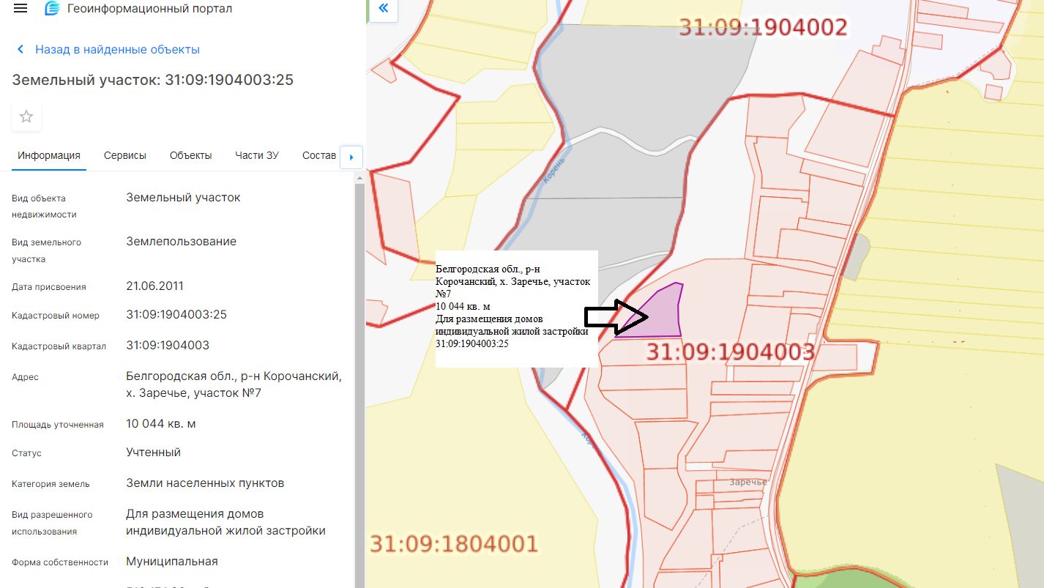Open the Объекты tab
The image size is (1044, 588).
190,155
